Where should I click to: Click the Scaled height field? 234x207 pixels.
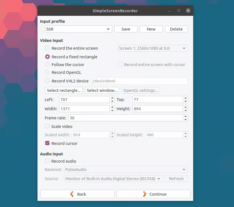pos(164,135)
